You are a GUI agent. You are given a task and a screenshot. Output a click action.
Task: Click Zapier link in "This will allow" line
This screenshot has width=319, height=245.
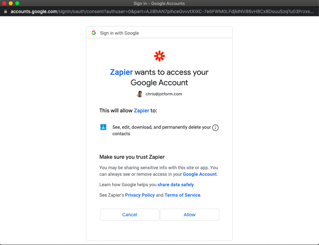[141, 110]
